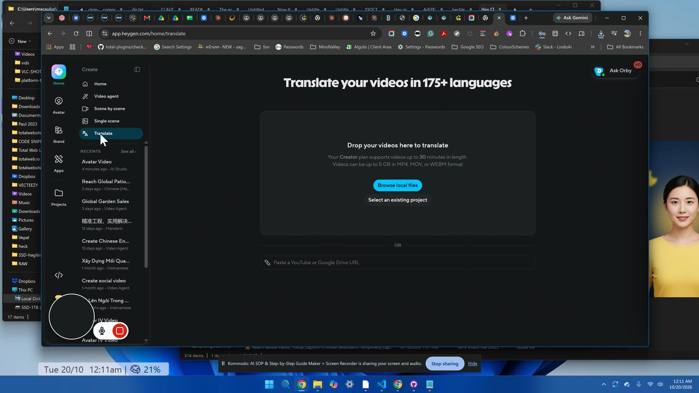Screen dimensions: 699x393
Task: Select Scene by scene menu item
Action: pos(111,109)
